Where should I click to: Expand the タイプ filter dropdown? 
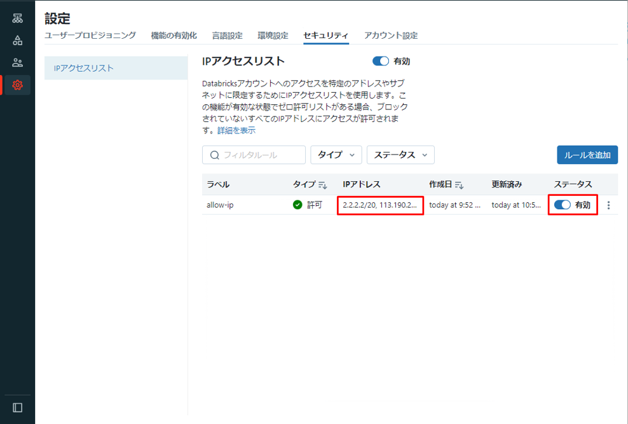(336, 155)
